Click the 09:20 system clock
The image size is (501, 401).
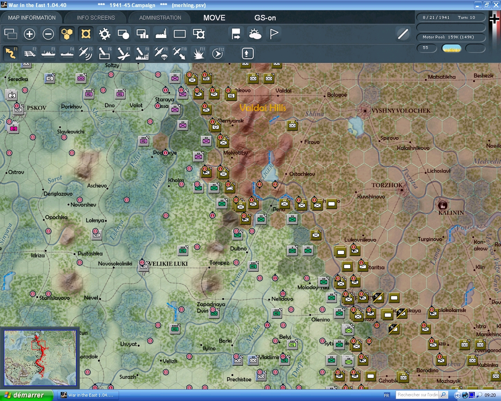coord(490,396)
